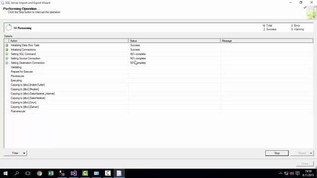Viewport: 317px width, 178px height.
Task: Click the '16 Total' summary count
Action: coord(267,26)
